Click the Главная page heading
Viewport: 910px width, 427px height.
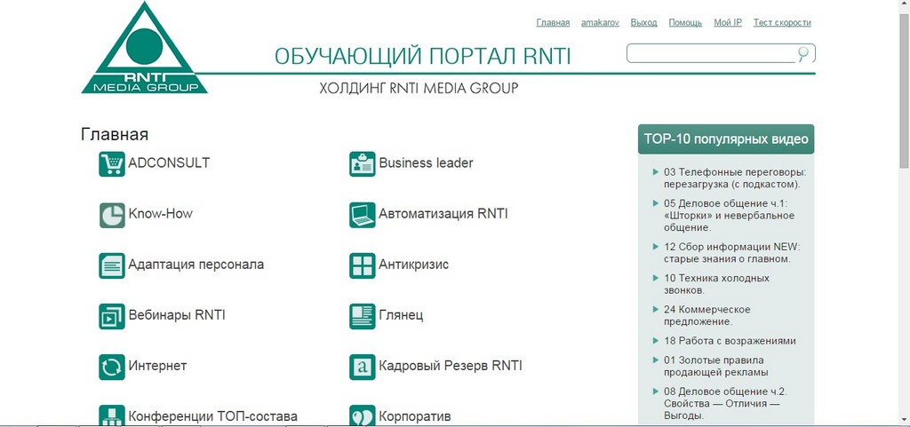click(x=115, y=134)
